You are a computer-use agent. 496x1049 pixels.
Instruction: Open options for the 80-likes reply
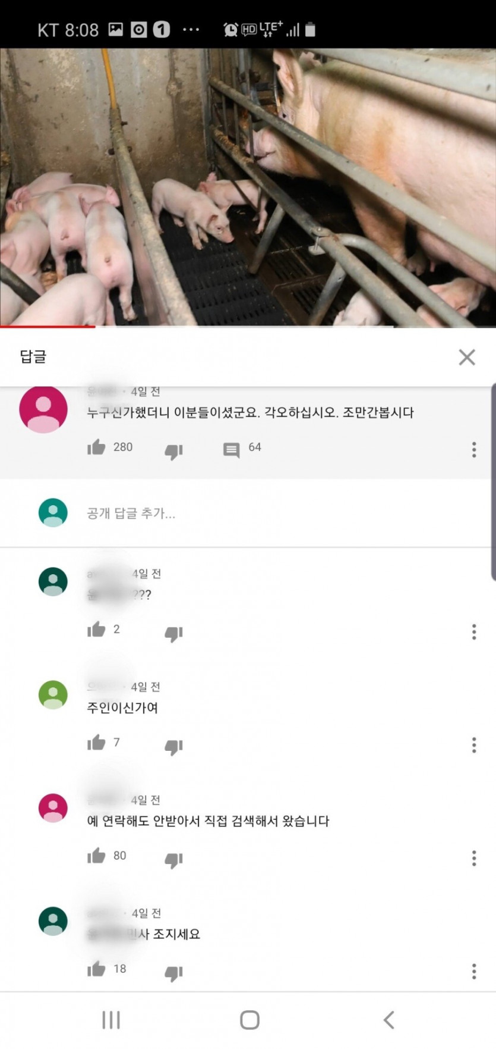click(x=473, y=857)
